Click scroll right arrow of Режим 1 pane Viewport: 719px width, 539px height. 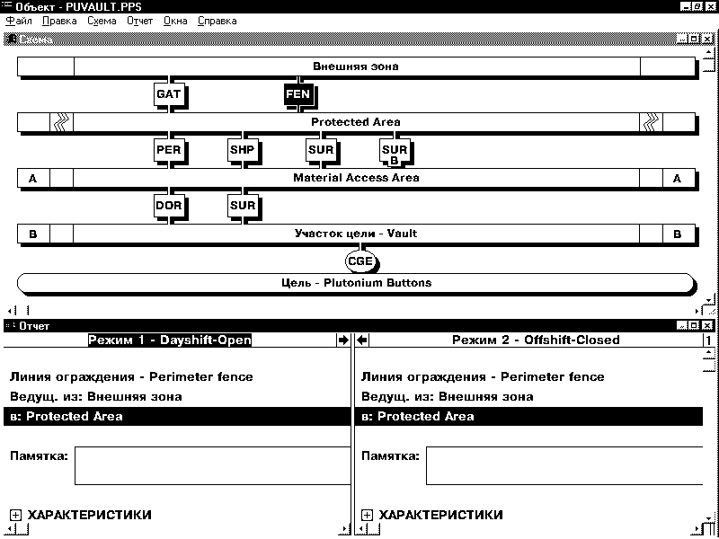click(x=345, y=530)
